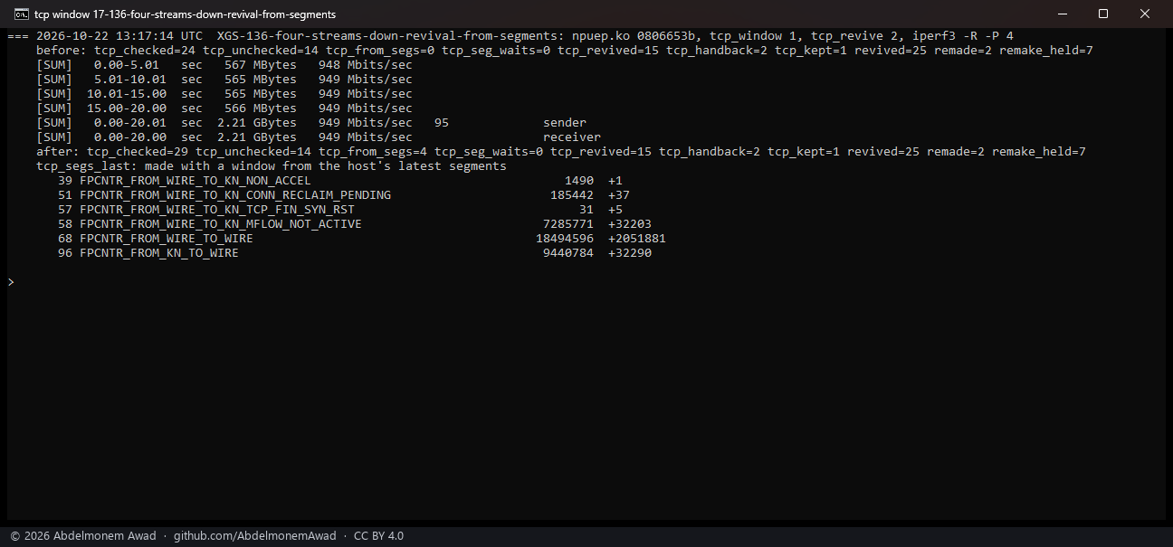Click '567 MBytes' in the first SUM row
The width and height of the screenshot is (1173, 547).
[261, 65]
